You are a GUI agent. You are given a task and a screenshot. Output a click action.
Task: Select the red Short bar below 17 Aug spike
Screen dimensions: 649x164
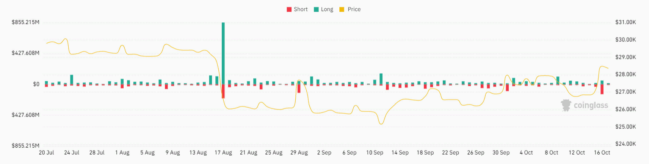(223, 91)
